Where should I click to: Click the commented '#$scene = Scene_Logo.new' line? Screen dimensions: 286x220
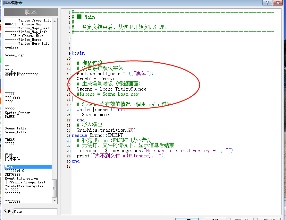(x=108, y=94)
